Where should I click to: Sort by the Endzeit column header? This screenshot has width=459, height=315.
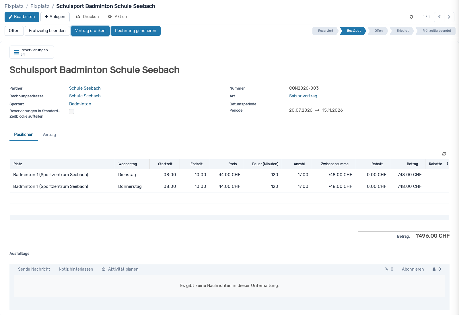click(x=195, y=164)
